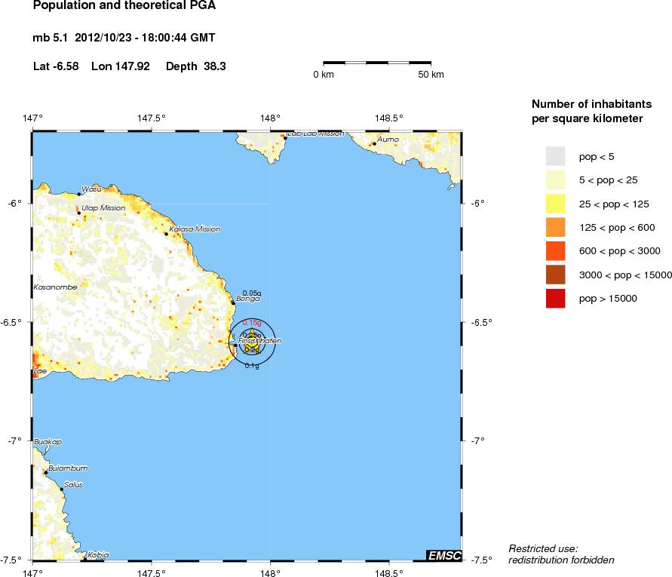
Task: Click the 'mb 5.1' magnitude text
Action: 50,38
